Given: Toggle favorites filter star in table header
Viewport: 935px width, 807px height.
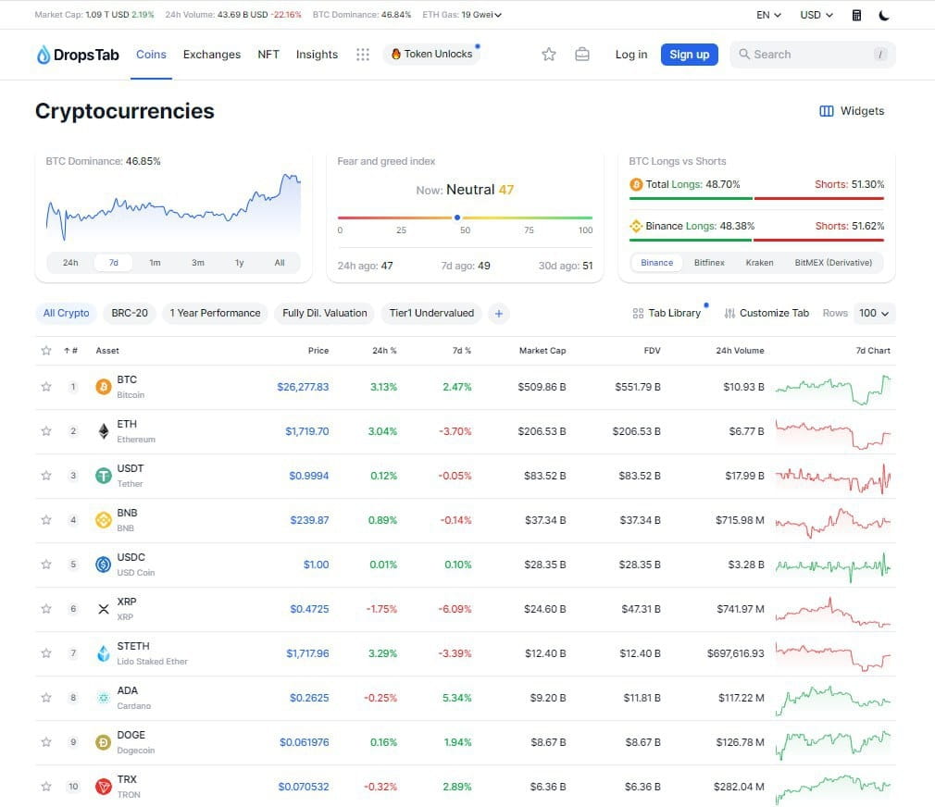Looking at the screenshot, I should click(46, 351).
